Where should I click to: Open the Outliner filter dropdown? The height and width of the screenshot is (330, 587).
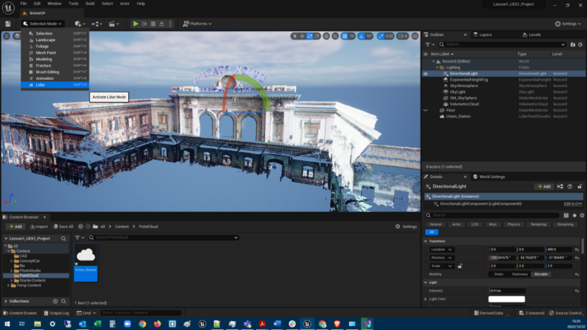pos(429,45)
